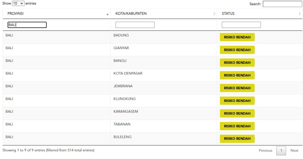Click the STATUS column sort arrows
The width and height of the screenshot is (303, 159).
pyautogui.click(x=300, y=14)
